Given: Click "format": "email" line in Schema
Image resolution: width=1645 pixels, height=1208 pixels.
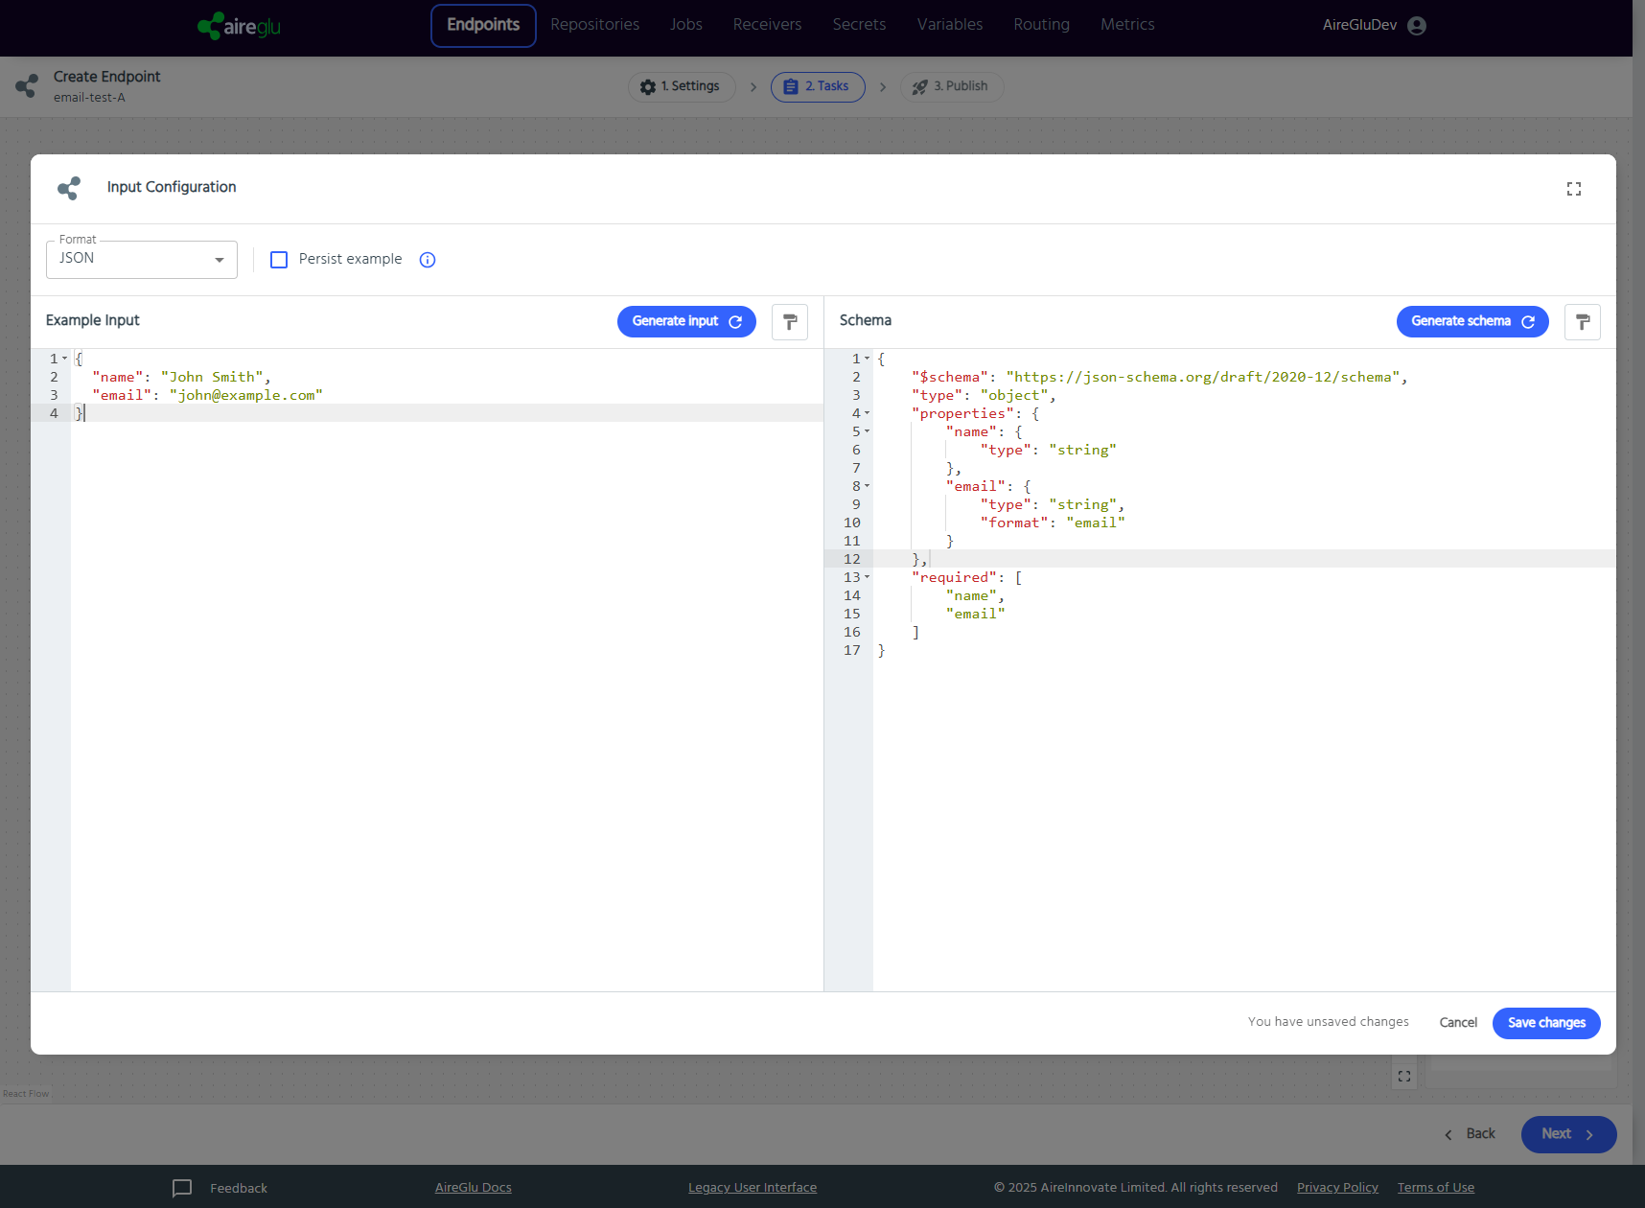Looking at the screenshot, I should click(x=1052, y=523).
